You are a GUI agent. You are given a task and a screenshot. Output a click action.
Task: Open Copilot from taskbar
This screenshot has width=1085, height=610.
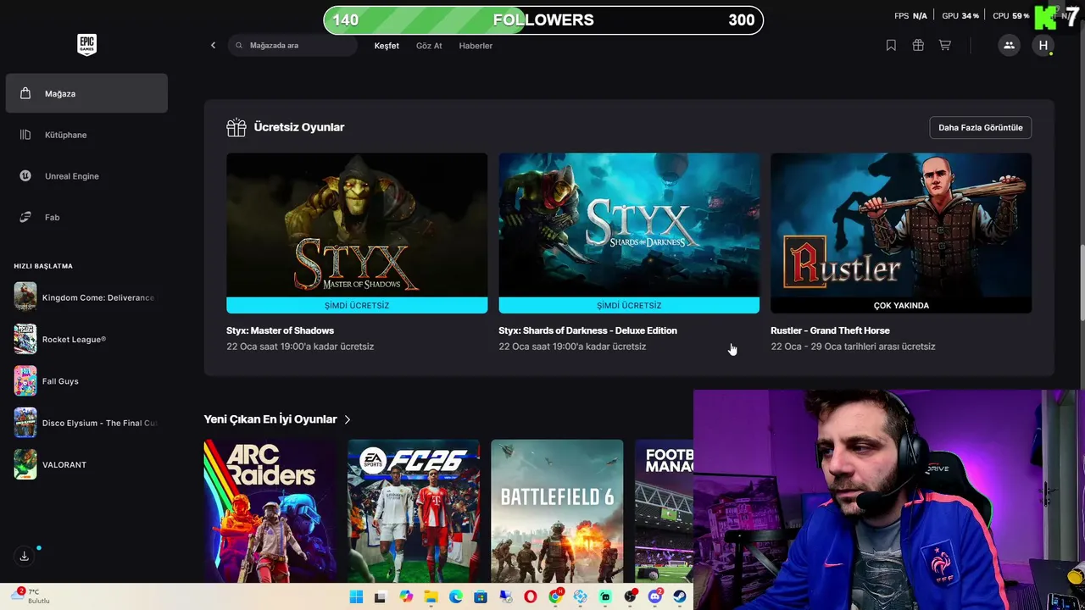406,596
